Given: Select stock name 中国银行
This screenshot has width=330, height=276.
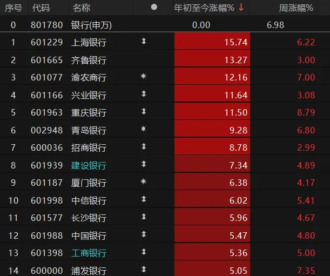Looking at the screenshot, I should point(89,235).
